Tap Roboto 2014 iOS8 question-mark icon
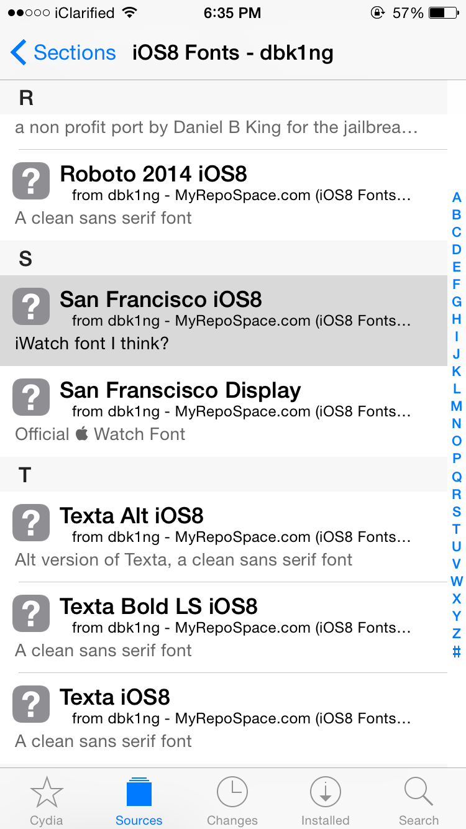 click(31, 181)
